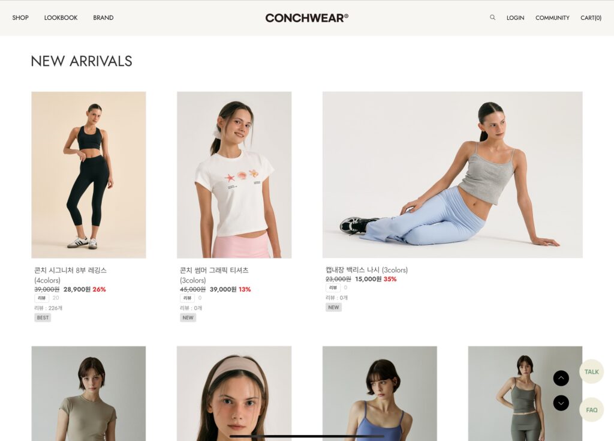Select the 콘치 시그니처 8부 레깅스 title
Image resolution: width=614 pixels, height=441 pixels.
[71, 270]
